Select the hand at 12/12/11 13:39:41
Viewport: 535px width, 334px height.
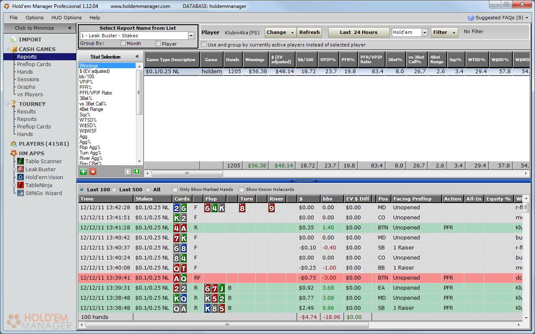tap(301, 277)
